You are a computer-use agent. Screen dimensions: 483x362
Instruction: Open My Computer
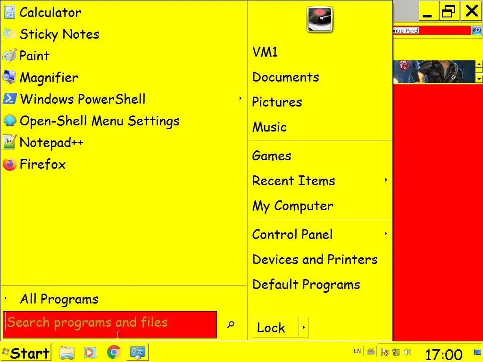[320, 206]
